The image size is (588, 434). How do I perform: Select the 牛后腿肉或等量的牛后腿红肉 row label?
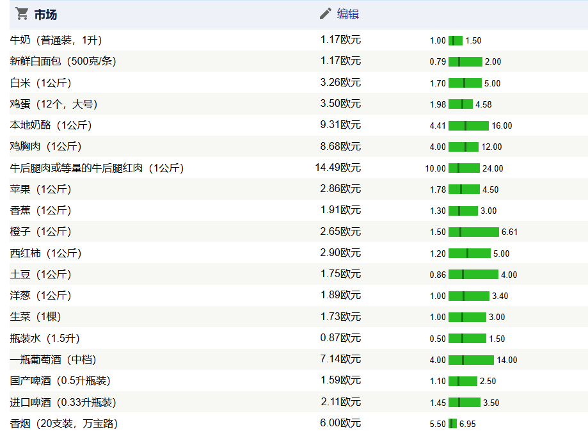pyautogui.click(x=97, y=168)
